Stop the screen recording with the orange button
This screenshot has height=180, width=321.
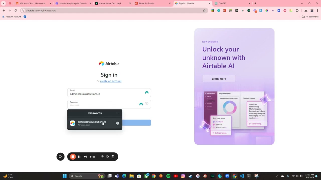tap(73, 157)
